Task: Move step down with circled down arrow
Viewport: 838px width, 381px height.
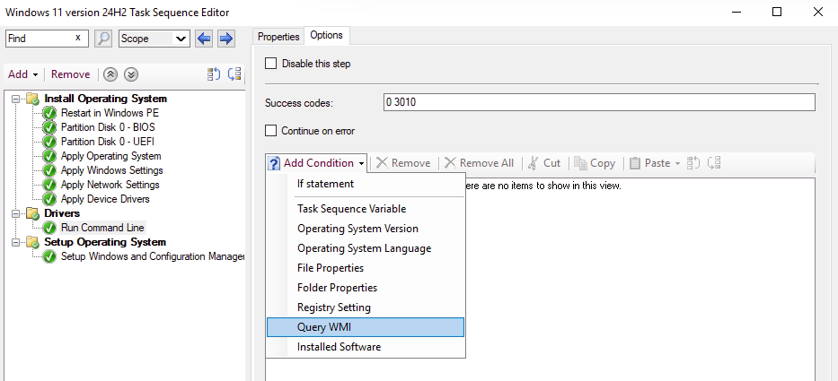Action: tap(131, 74)
